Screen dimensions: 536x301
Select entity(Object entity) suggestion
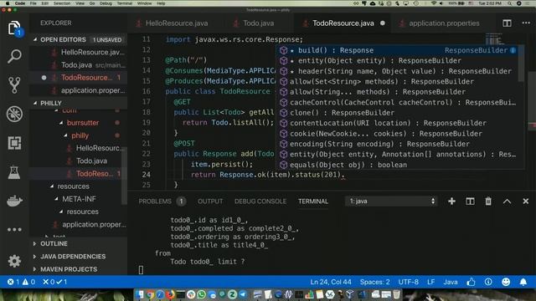pyautogui.click(x=398, y=61)
